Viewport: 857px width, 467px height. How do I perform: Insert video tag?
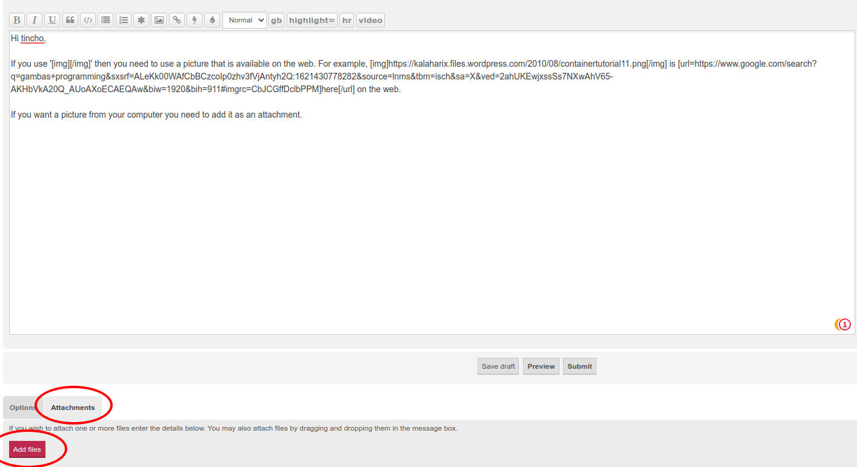370,20
